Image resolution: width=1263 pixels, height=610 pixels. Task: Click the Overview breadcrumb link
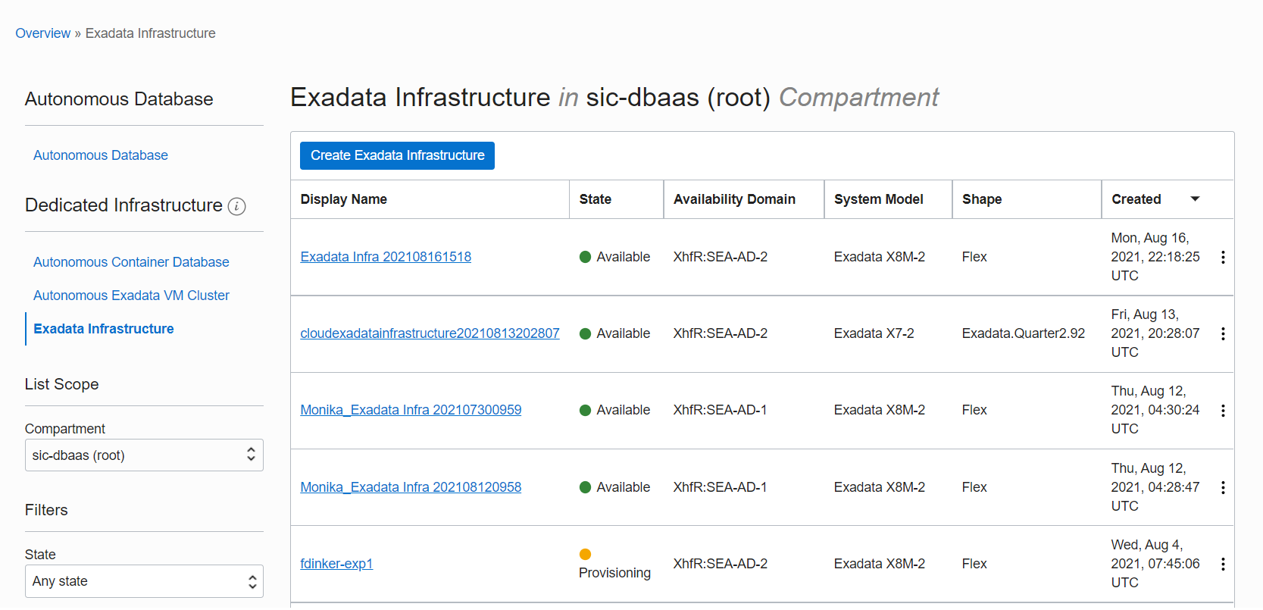(42, 33)
